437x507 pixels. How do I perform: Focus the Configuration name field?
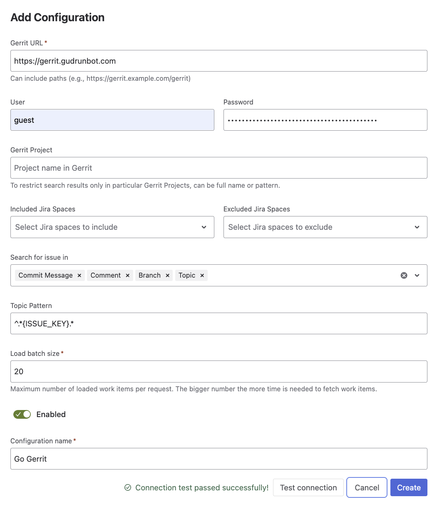218,459
